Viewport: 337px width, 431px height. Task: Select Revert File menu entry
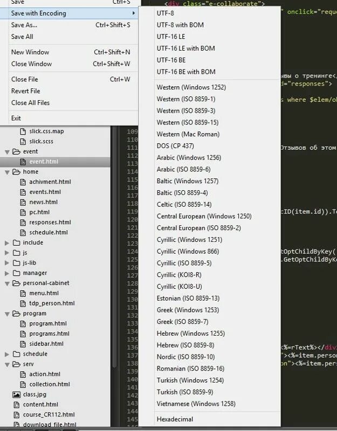(69, 91)
